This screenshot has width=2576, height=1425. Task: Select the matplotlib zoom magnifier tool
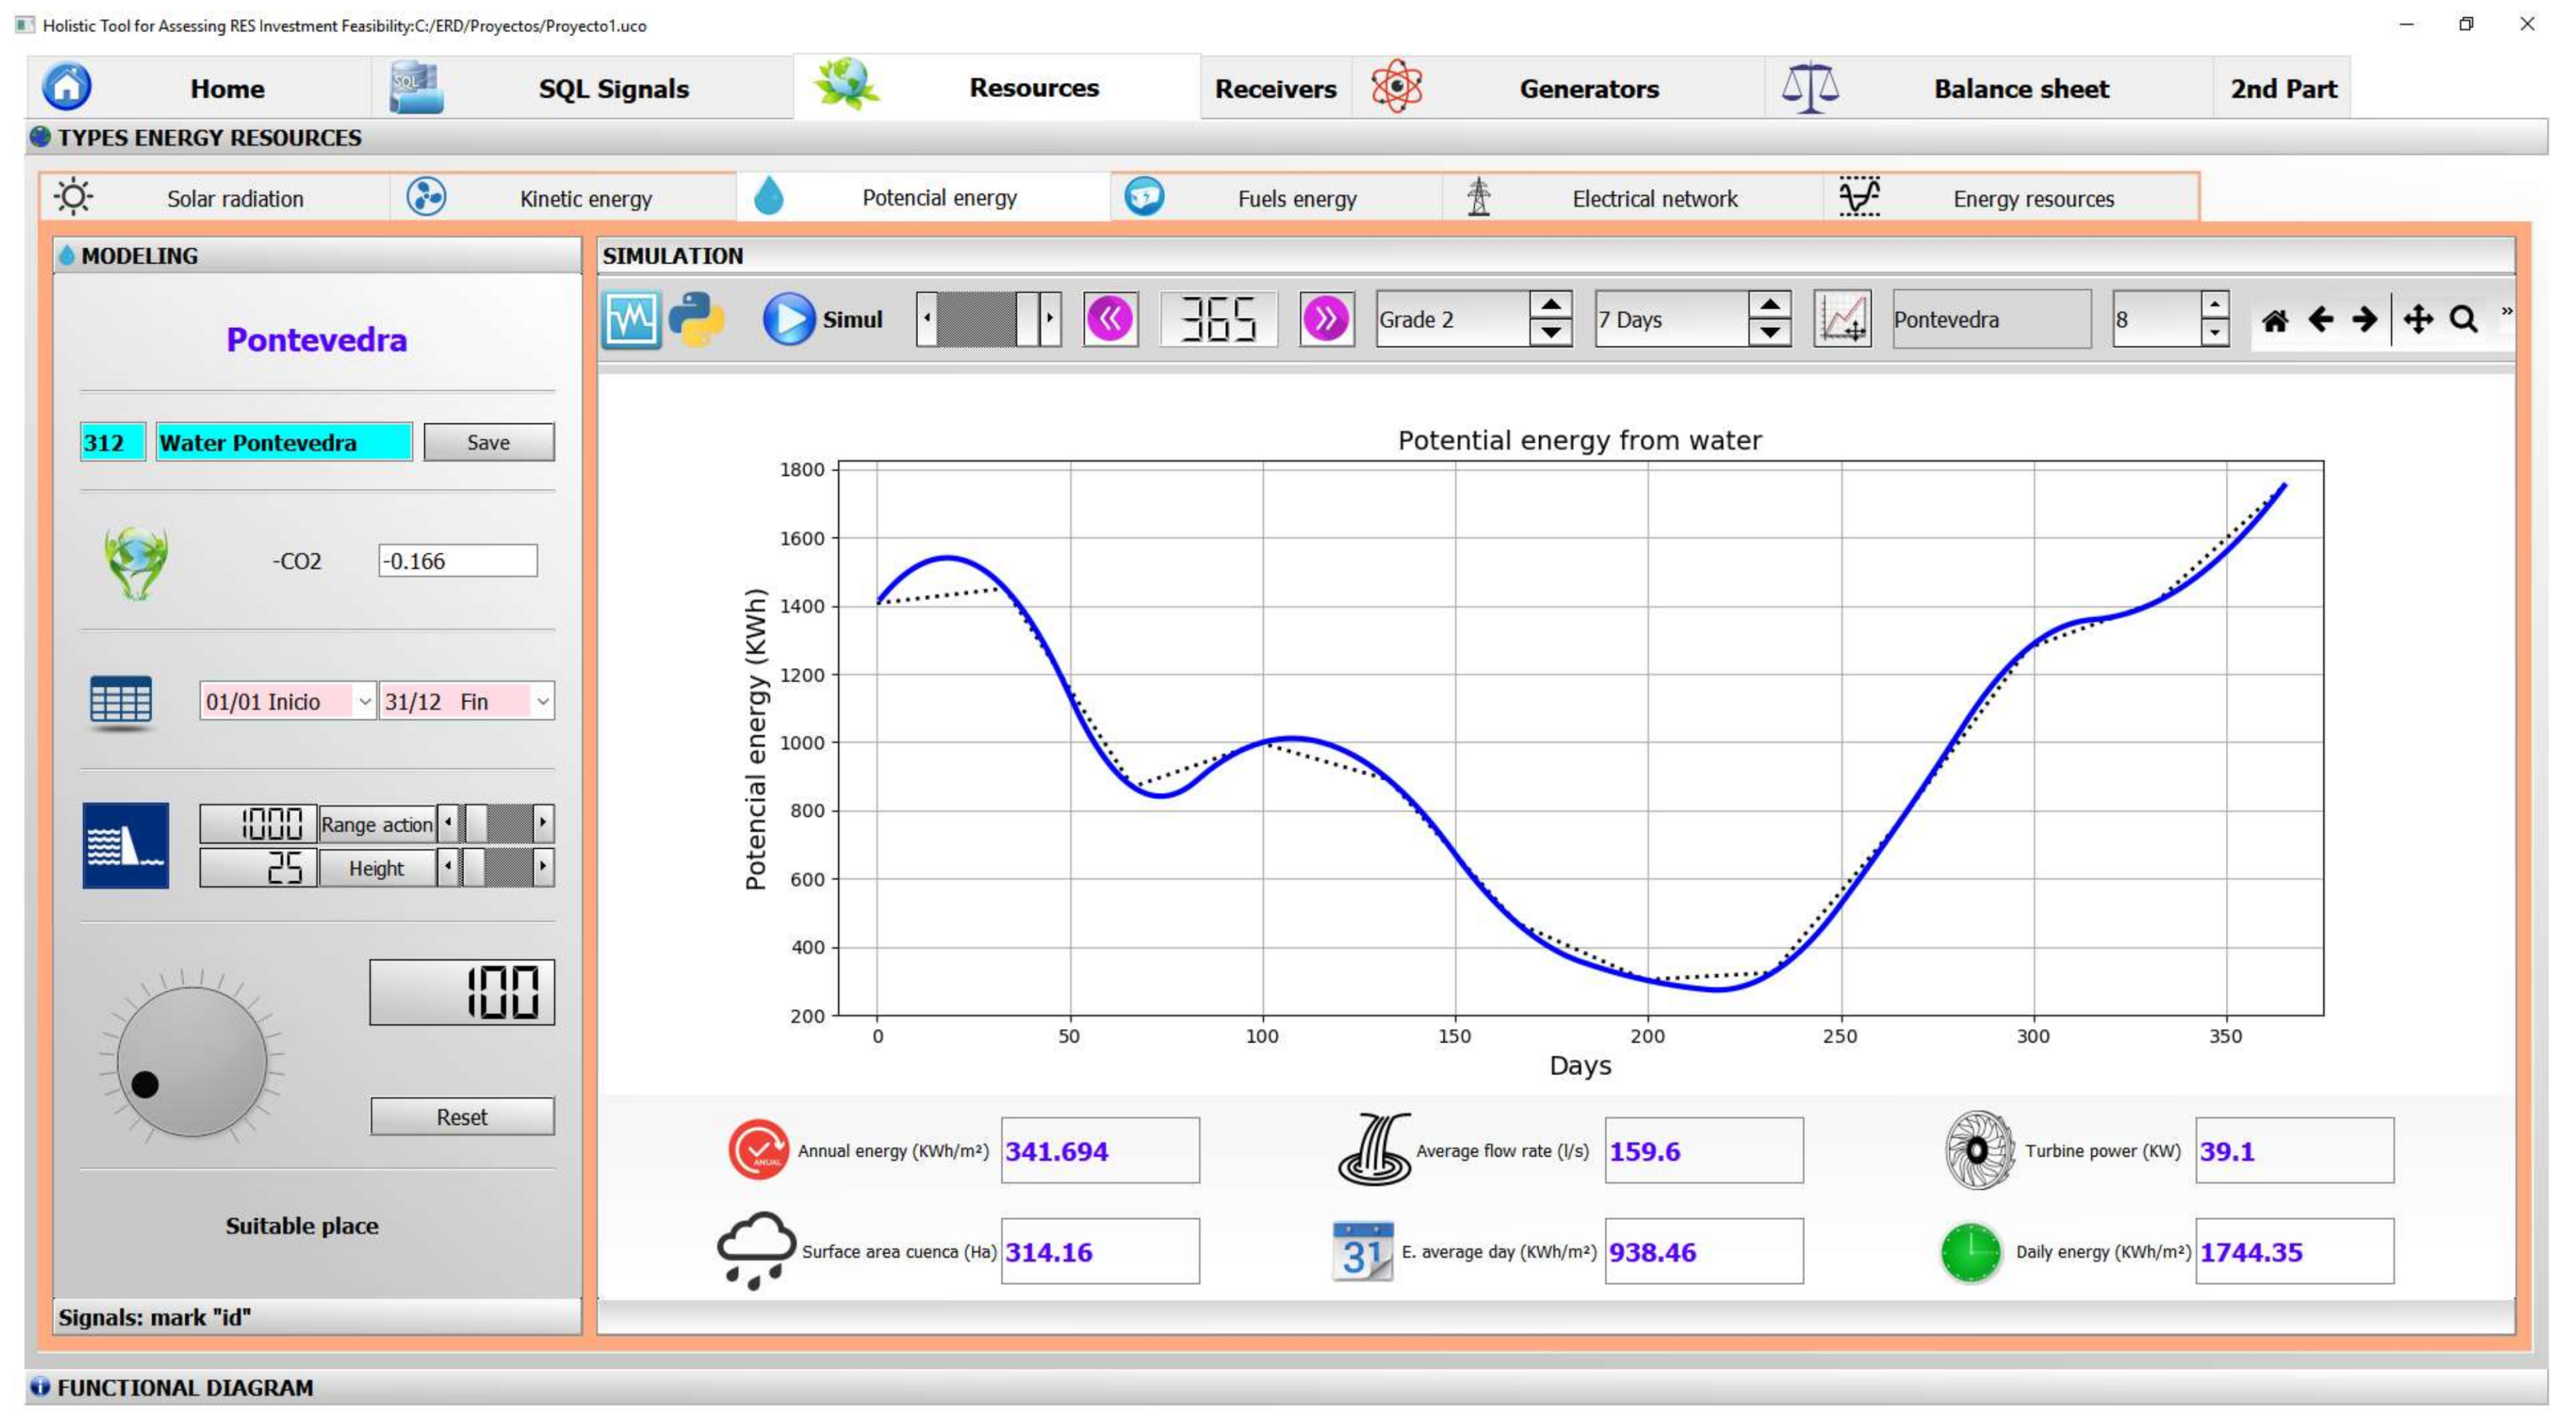coord(2463,321)
